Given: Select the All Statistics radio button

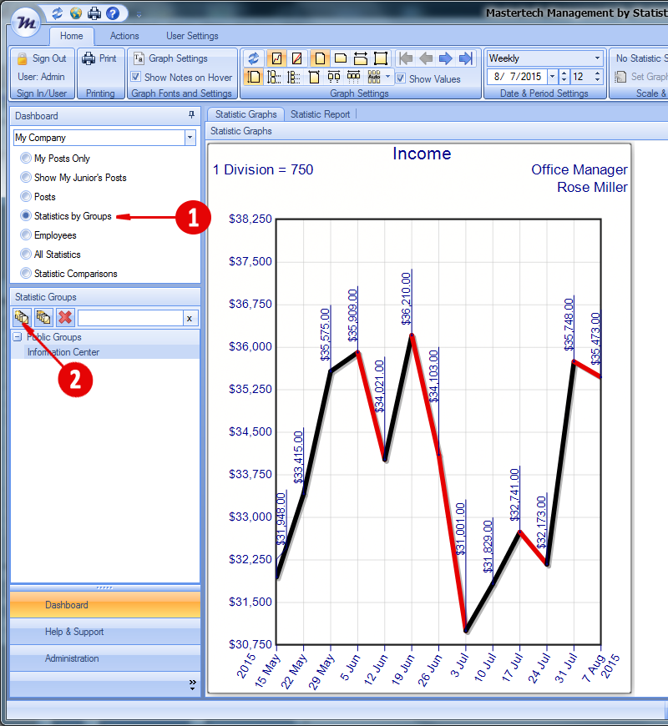Looking at the screenshot, I should click(26, 255).
